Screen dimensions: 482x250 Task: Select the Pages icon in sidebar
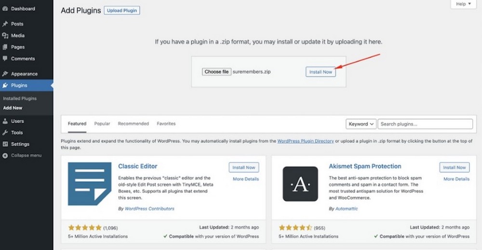[x=5, y=47]
